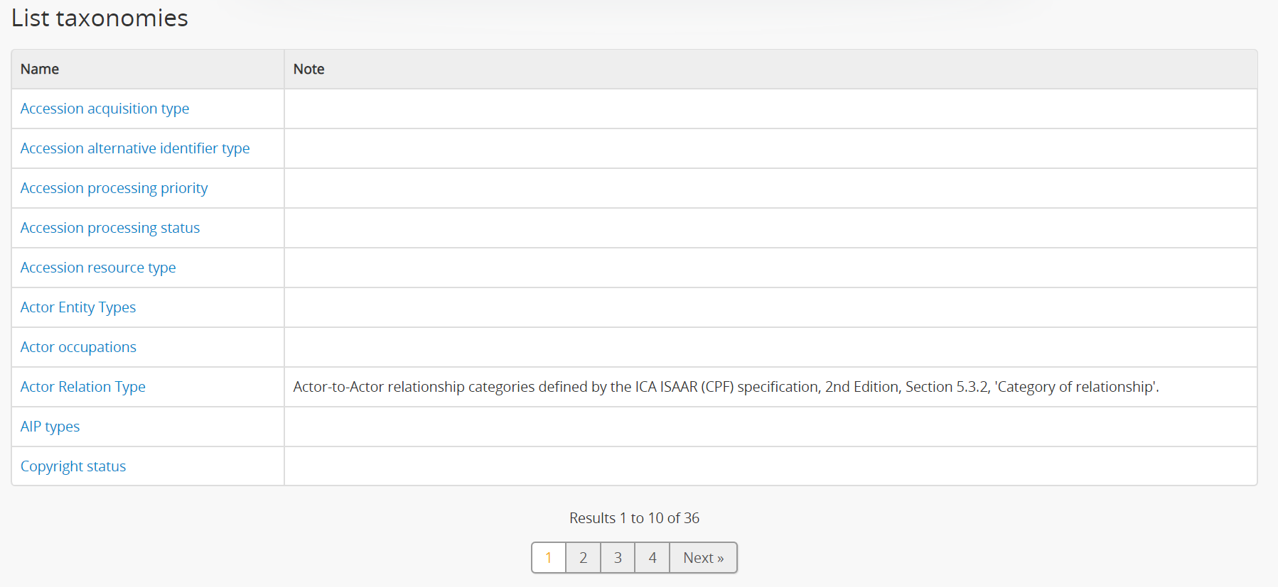The image size is (1278, 587).
Task: Click the Name column header
Action: (x=40, y=69)
